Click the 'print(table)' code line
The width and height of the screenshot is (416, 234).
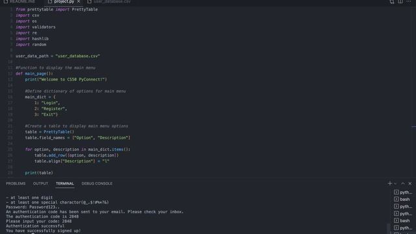(39, 173)
